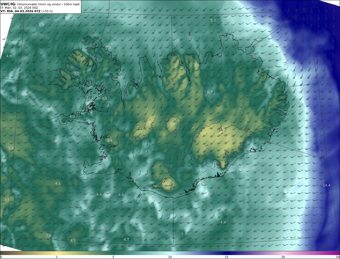
Task: Click the 1 tick label on the color scale
Action: coord(57,257)
